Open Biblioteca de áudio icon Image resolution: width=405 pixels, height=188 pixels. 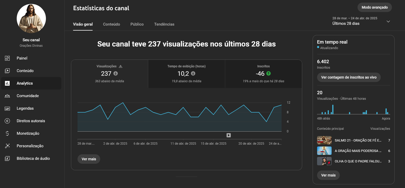point(7,158)
